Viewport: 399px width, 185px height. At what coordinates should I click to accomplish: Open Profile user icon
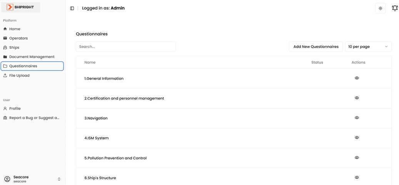(x=5, y=108)
